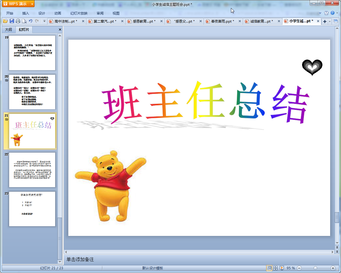Select slide 19 thumbnail
The height and width of the screenshot is (273, 341).
[x=32, y=53]
